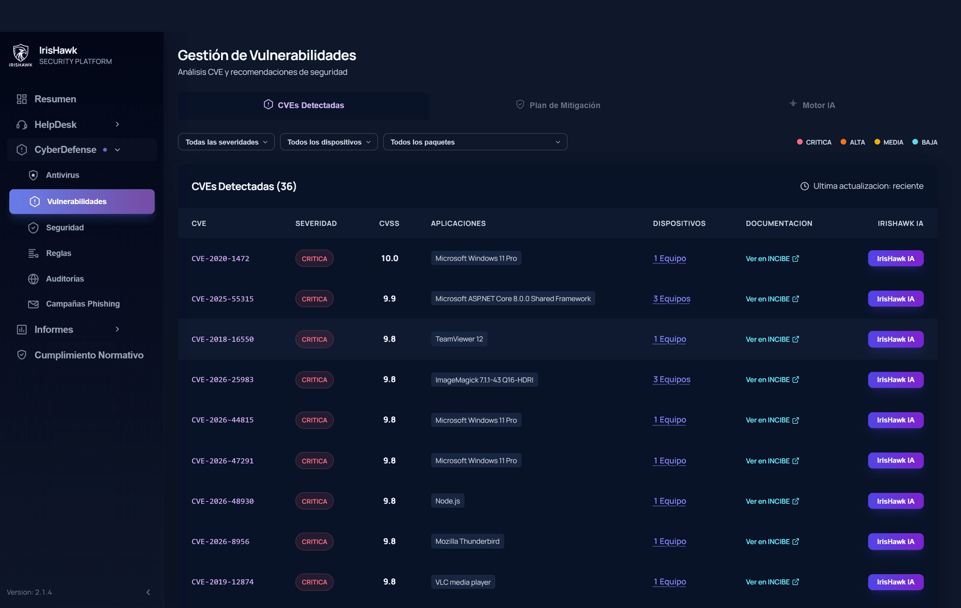Click the CVE-2026-44815 identifier

click(222, 420)
